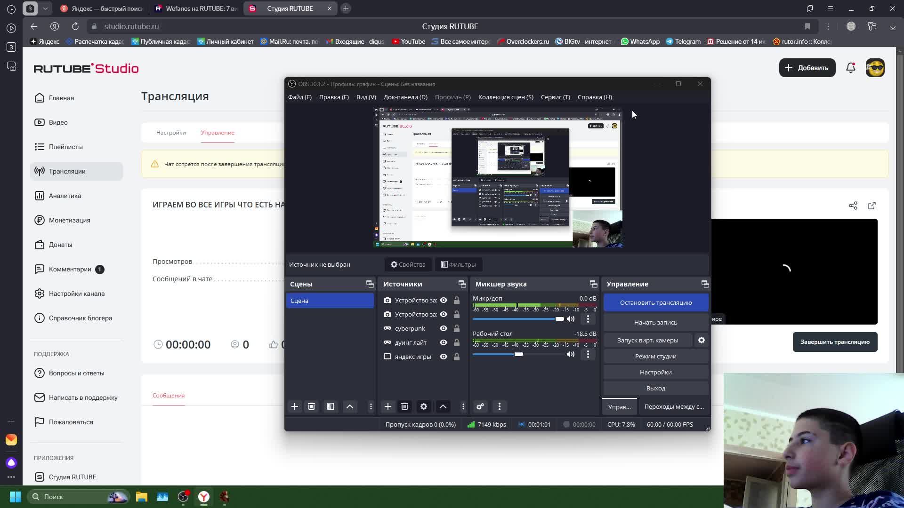The height and width of the screenshot is (508, 904).
Task: Click the Windows taskbar Поиск field
Action: coord(78,497)
